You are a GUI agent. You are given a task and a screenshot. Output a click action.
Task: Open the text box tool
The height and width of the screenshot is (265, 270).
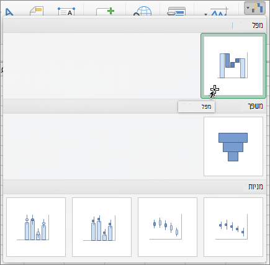click(x=66, y=12)
